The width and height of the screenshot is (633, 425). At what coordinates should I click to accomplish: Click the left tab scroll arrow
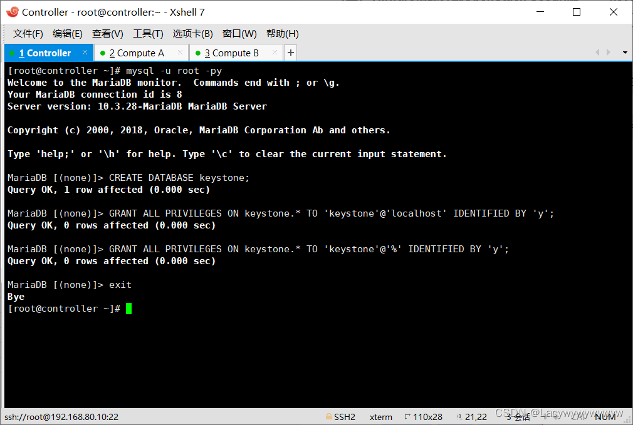point(597,53)
